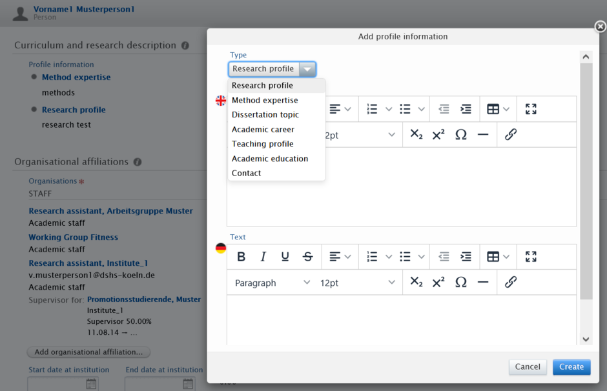The image size is (607, 391).
Task: Click the Cancel button
Action: click(528, 366)
